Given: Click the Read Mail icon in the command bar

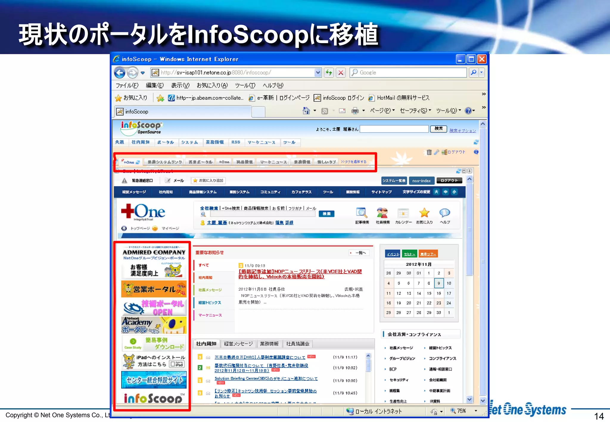Looking at the screenshot, I should pos(342,111).
